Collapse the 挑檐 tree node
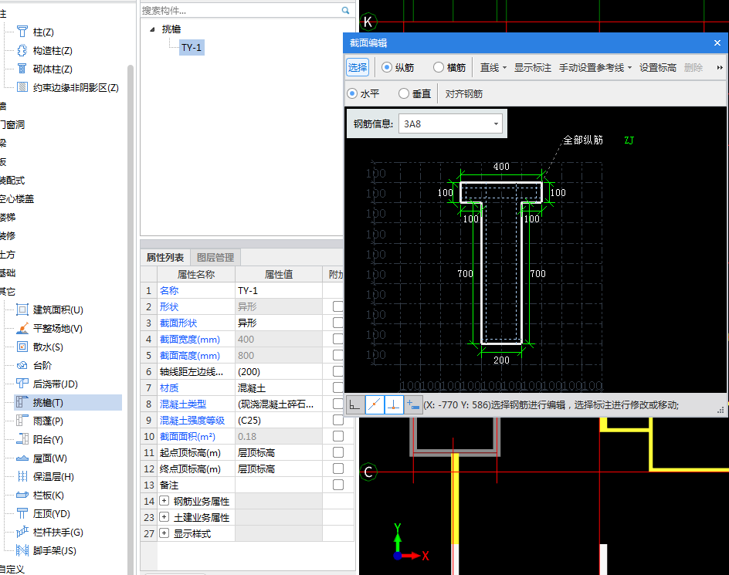The image size is (729, 575). (x=152, y=29)
